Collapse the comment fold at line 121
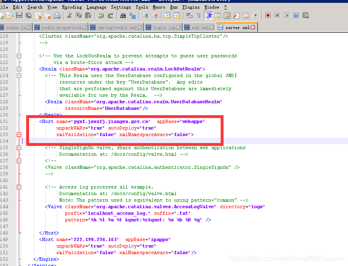Image resolution: width=348 pixels, height=266 pixels. click(x=19, y=56)
